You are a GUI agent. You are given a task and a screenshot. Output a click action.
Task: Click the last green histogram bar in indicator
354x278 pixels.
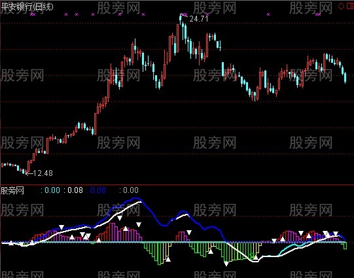[x=345, y=245]
